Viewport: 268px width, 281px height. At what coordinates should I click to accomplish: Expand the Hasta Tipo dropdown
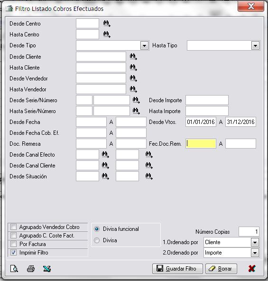click(x=255, y=45)
